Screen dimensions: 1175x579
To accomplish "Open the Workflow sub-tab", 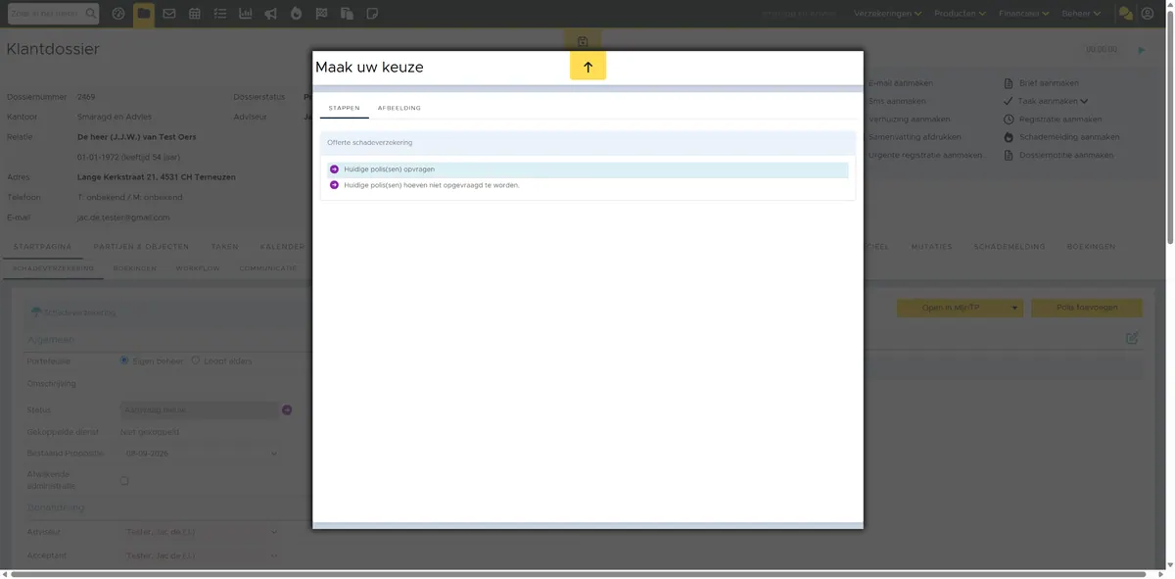I will pos(197,267).
